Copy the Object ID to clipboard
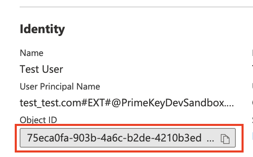Screen dimensions: 253x157 coord(225,139)
